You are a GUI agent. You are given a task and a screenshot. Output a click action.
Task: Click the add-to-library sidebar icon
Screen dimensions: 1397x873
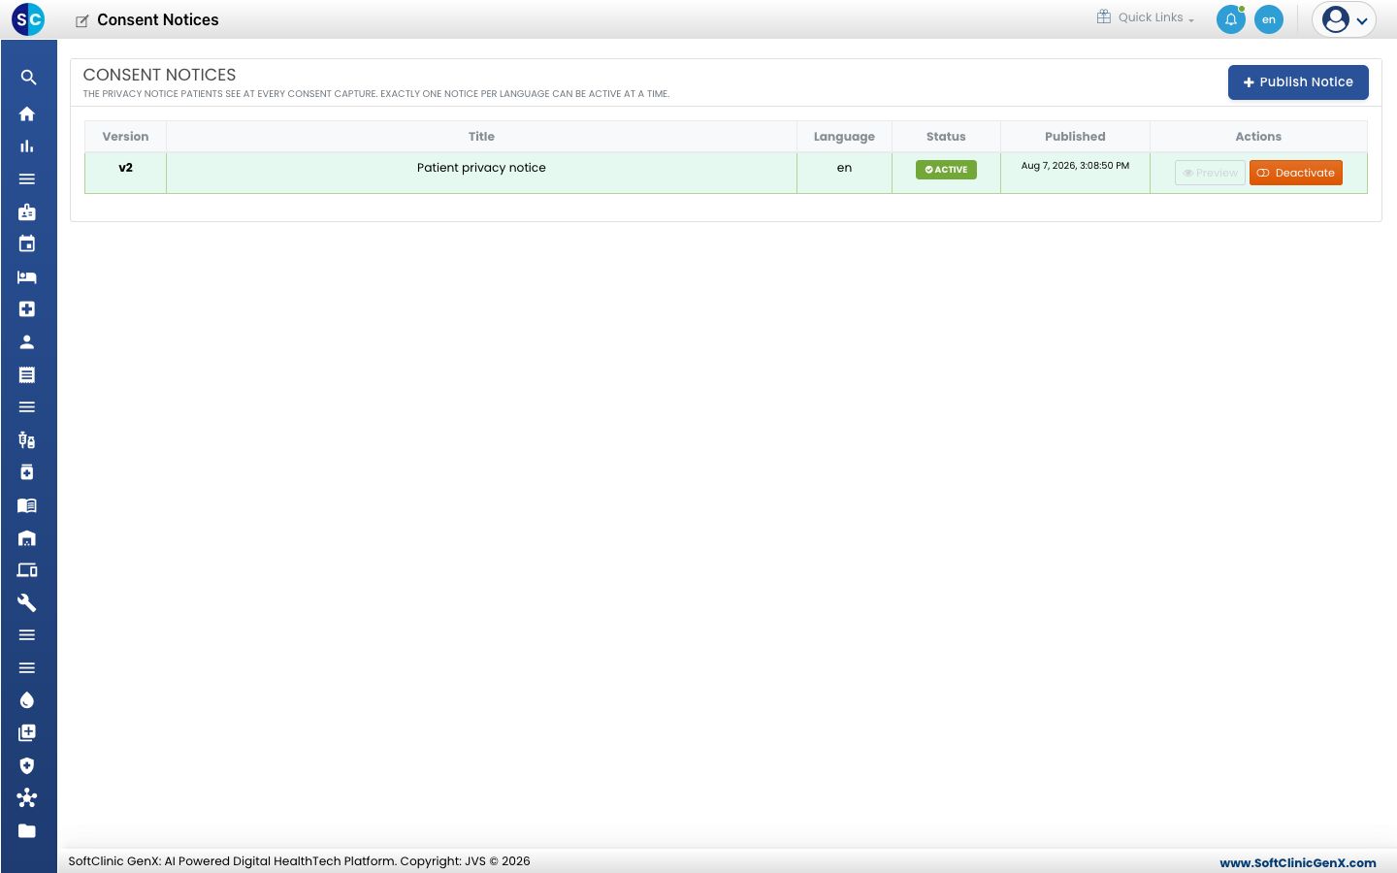coord(27,733)
